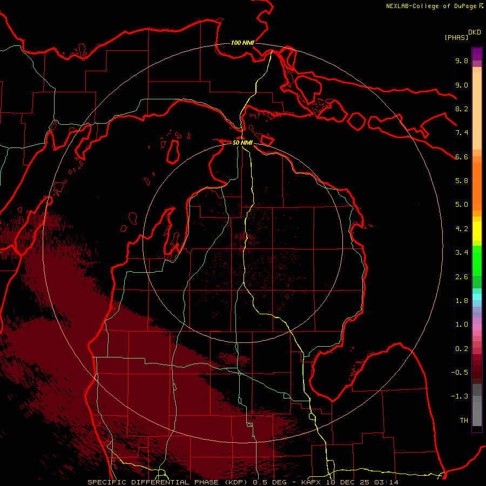The height and width of the screenshot is (486, 486).
Task: Select the 8.2 legend scale value
Action: pyautogui.click(x=462, y=109)
